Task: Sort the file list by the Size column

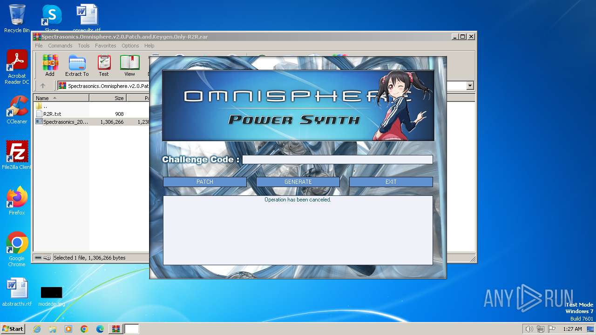Action: [x=108, y=98]
